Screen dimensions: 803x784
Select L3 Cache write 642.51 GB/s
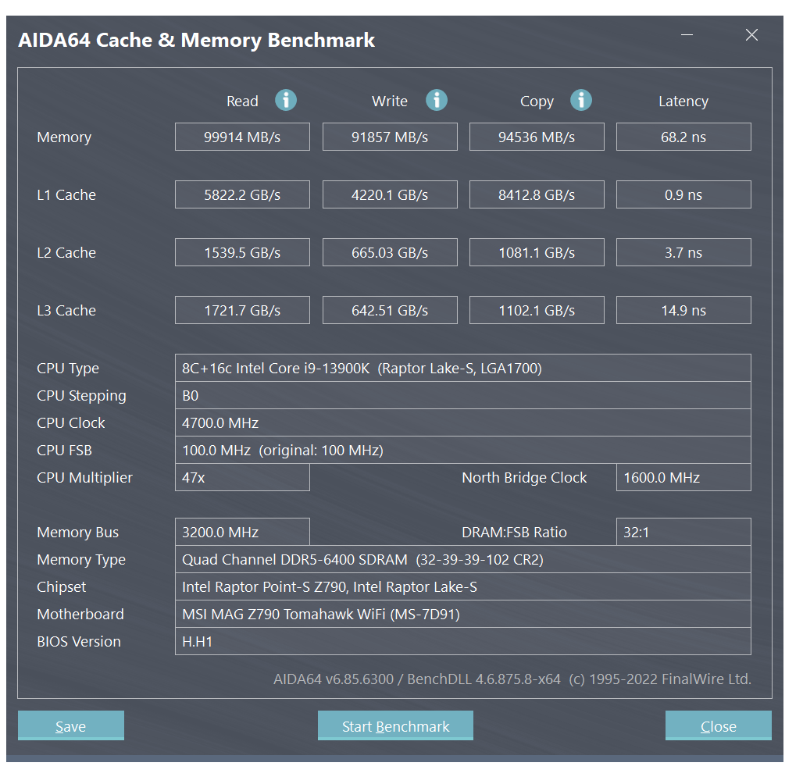coord(390,310)
